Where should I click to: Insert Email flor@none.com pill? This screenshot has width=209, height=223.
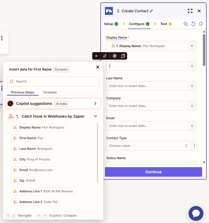33,170
